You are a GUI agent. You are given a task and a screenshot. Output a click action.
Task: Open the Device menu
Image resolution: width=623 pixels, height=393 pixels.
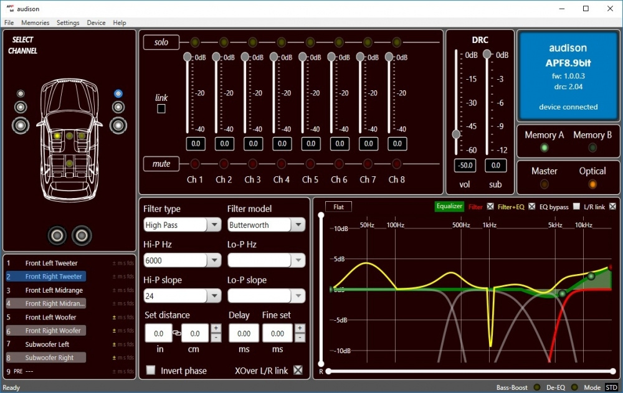pyautogui.click(x=96, y=22)
